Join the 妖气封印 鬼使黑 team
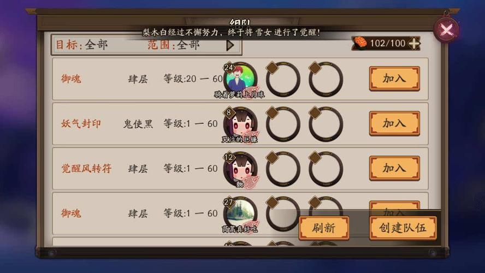Screen dimensions: 485x273 (x=394, y=123)
